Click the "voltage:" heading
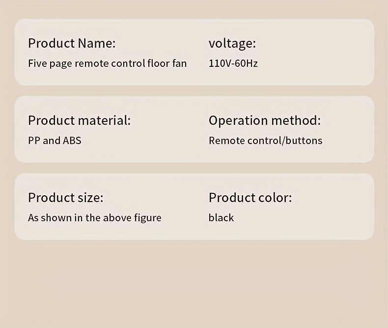 [x=232, y=43]
